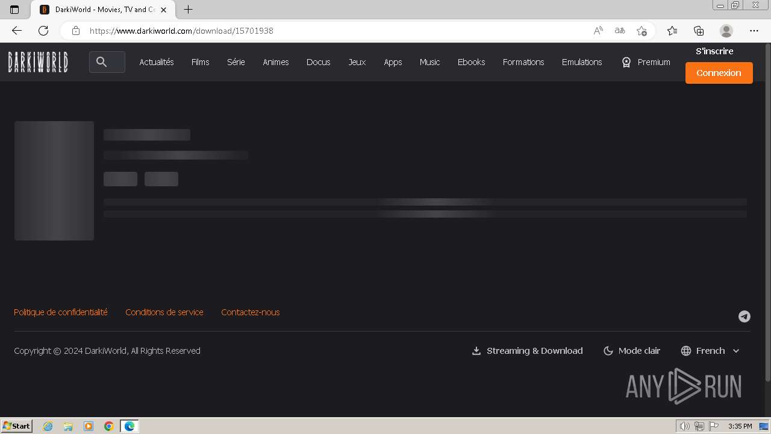Image resolution: width=771 pixels, height=434 pixels.
Task: Click Streaming & Download link
Action: [x=527, y=351]
